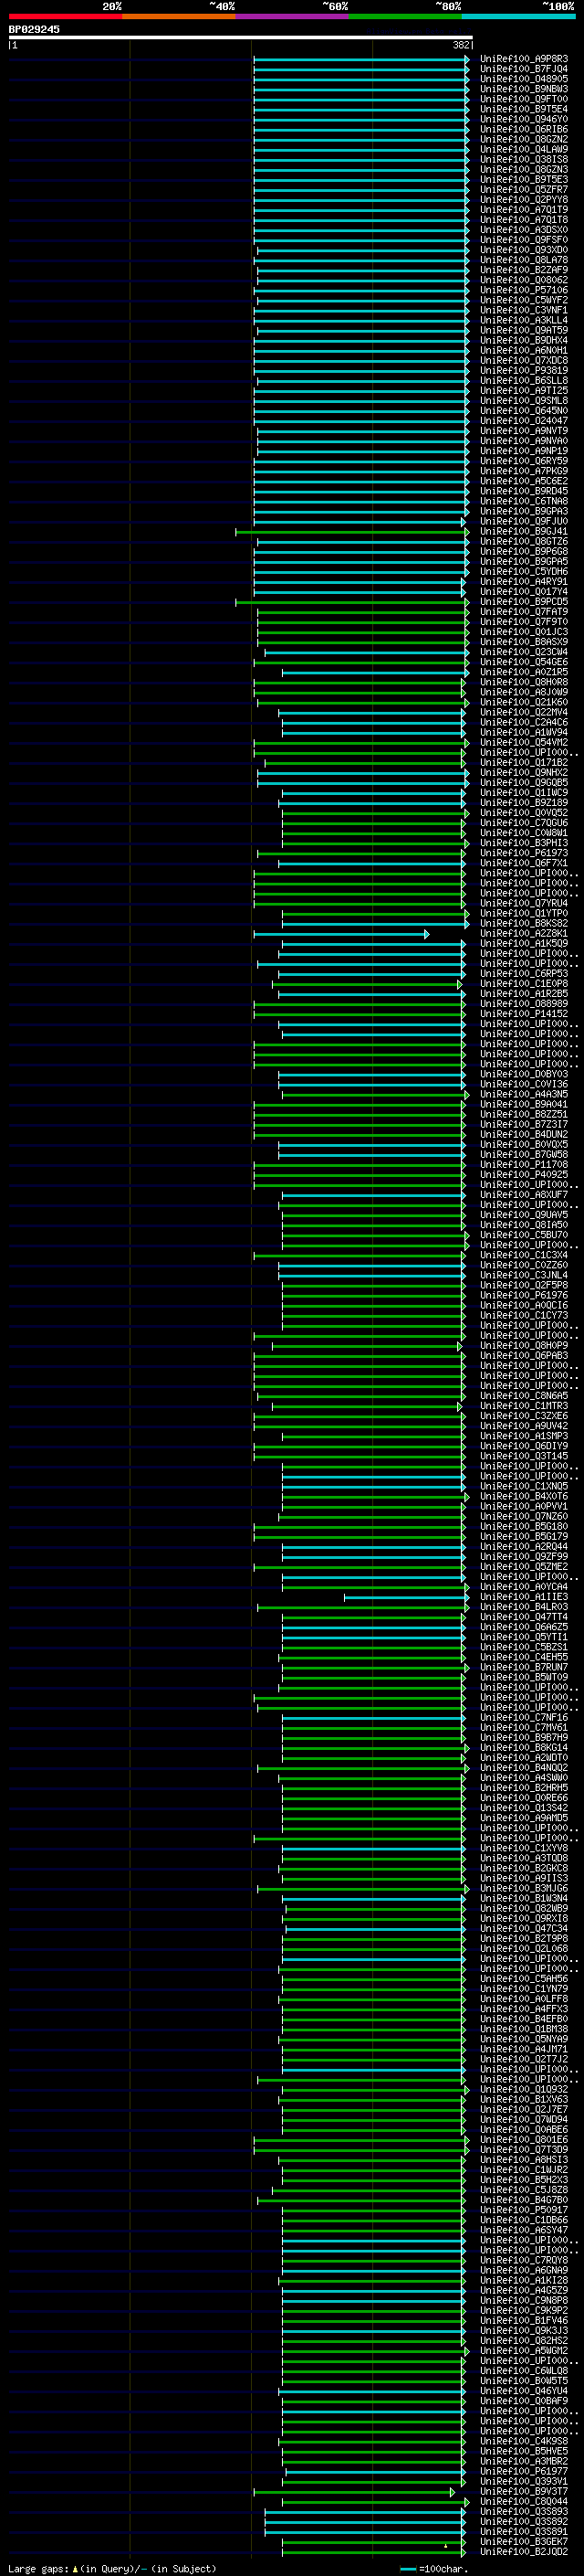The image size is (584, 2576).
Task: Open hit UniRef100_B9NBW3
Action: tap(524, 89)
